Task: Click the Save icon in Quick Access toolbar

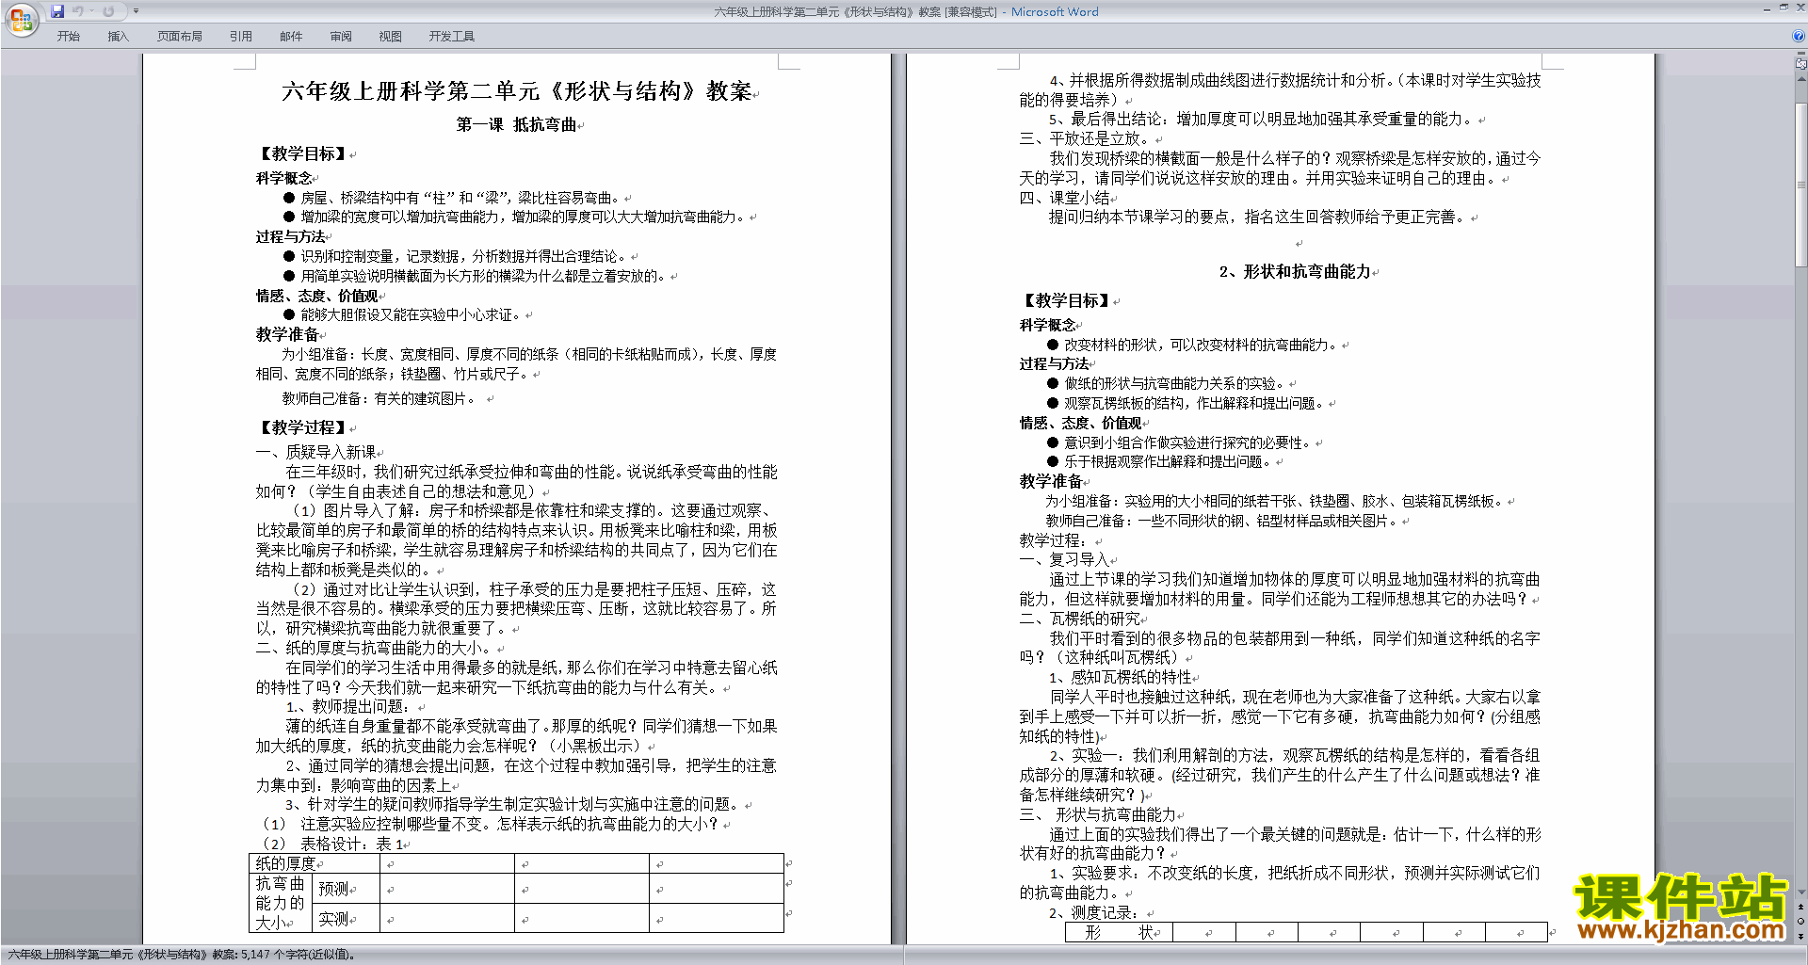Action: 57,11
